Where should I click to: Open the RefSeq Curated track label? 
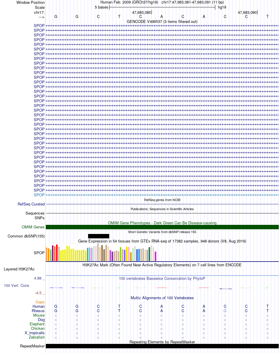[x=31, y=204]
